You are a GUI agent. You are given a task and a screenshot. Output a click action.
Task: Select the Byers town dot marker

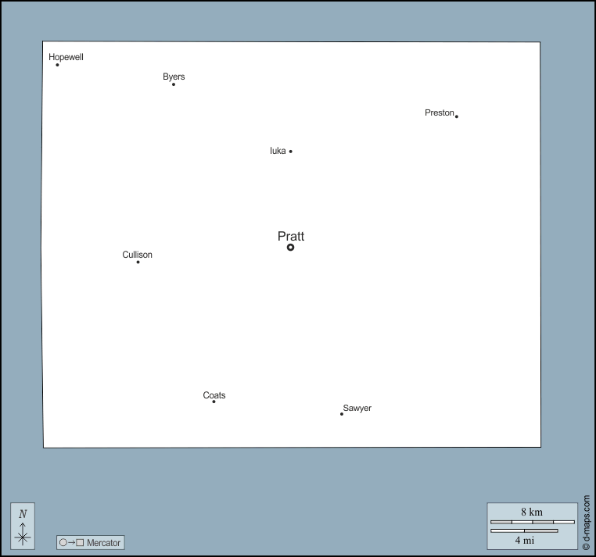[x=174, y=84]
